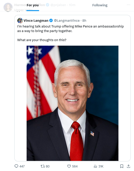Viewport: 134px width, 171px height.
Task: Like the post using the heart icon
Action: pyautogui.click(x=69, y=166)
